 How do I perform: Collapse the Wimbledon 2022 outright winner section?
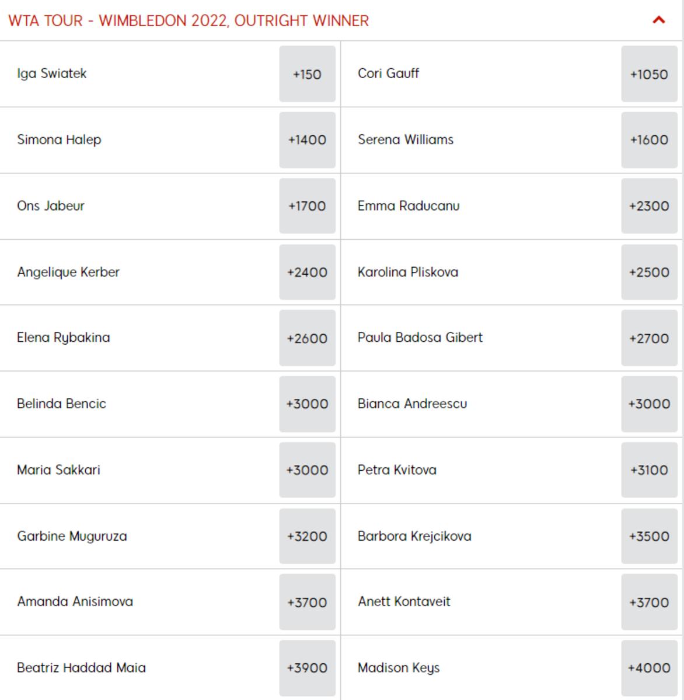[658, 20]
